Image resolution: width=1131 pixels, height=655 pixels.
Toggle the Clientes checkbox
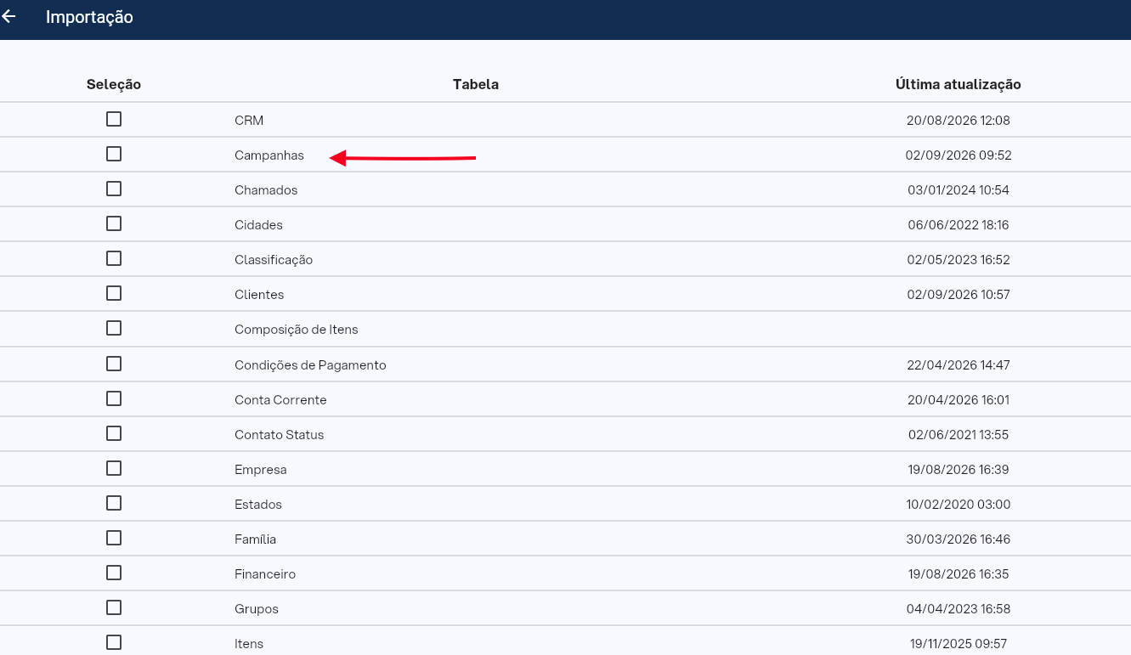pyautogui.click(x=114, y=293)
